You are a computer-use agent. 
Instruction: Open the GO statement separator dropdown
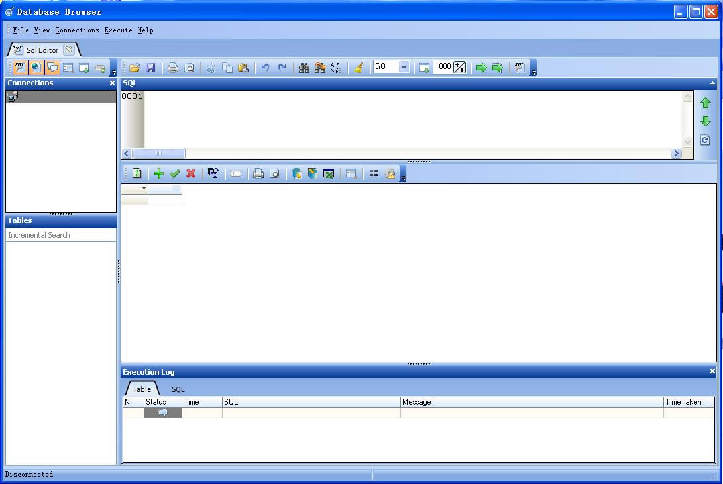pos(404,67)
